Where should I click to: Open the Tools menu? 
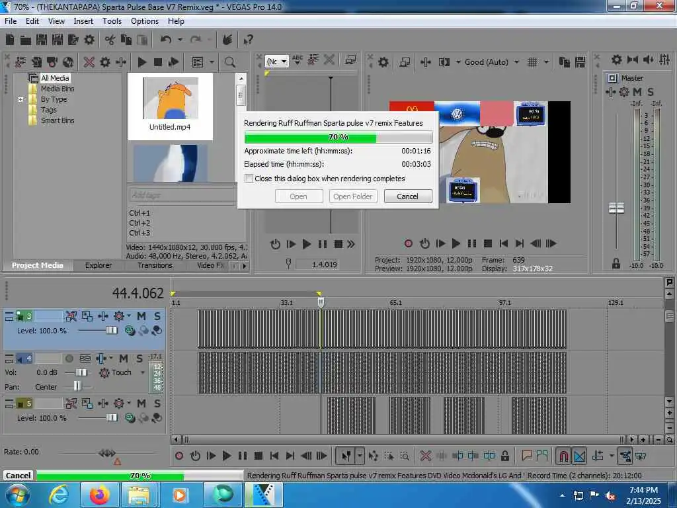[x=112, y=21]
